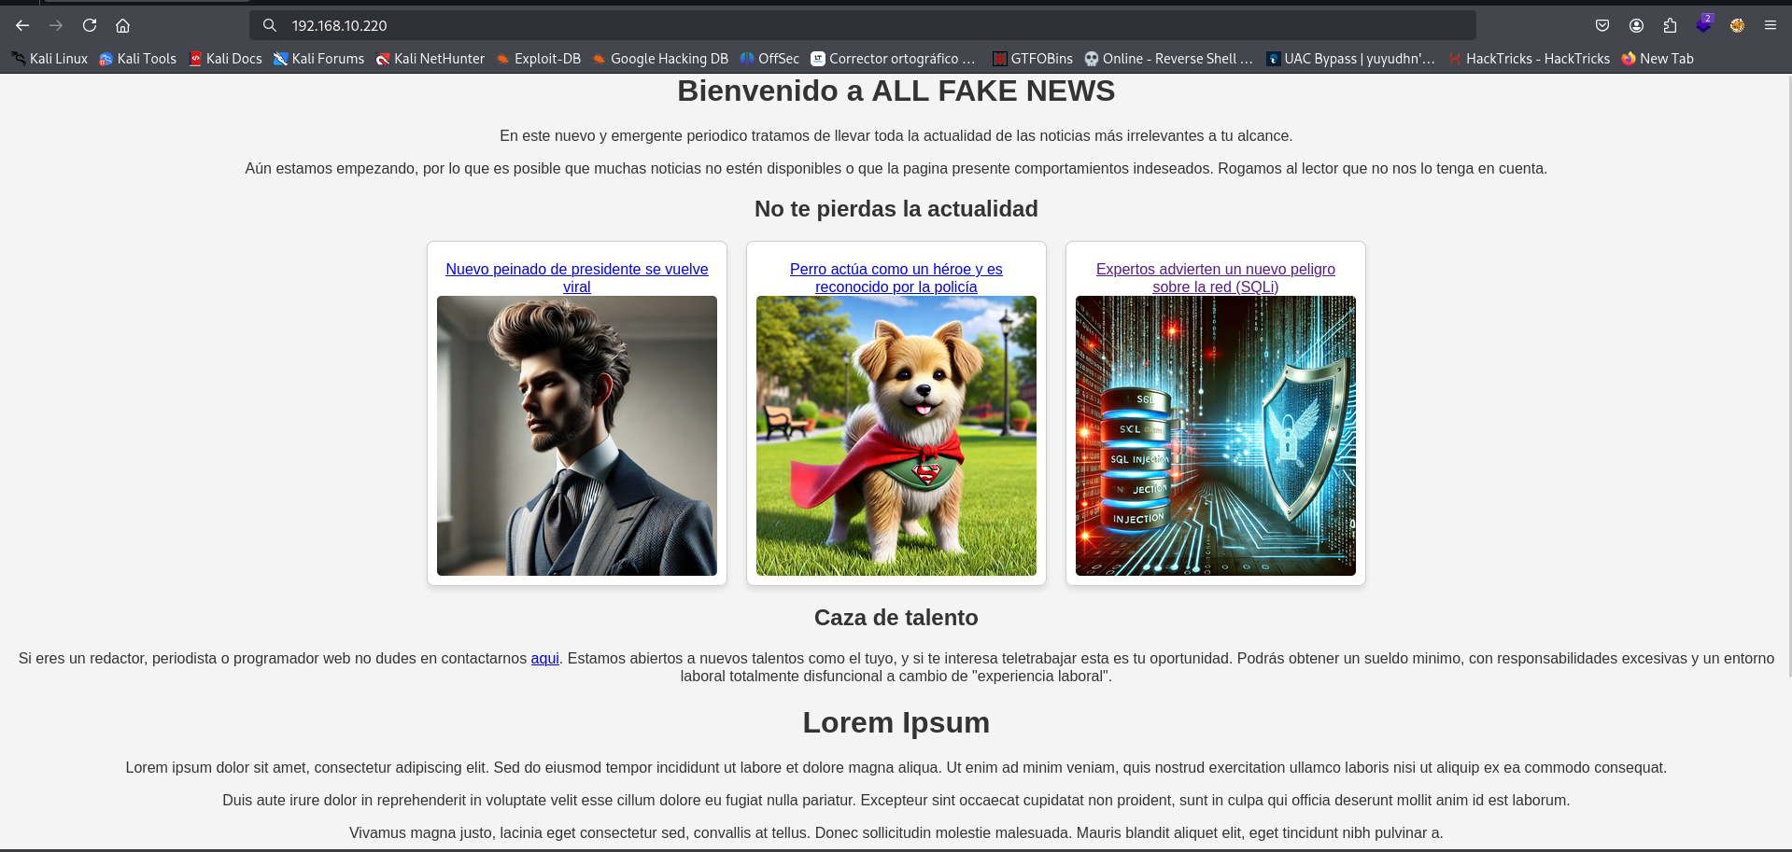Open the Pocket save icon
The image size is (1792, 852).
pos(1602,25)
